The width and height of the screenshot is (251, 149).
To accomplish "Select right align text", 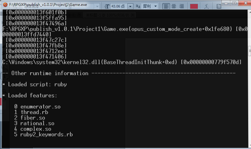I will point(182,6).
